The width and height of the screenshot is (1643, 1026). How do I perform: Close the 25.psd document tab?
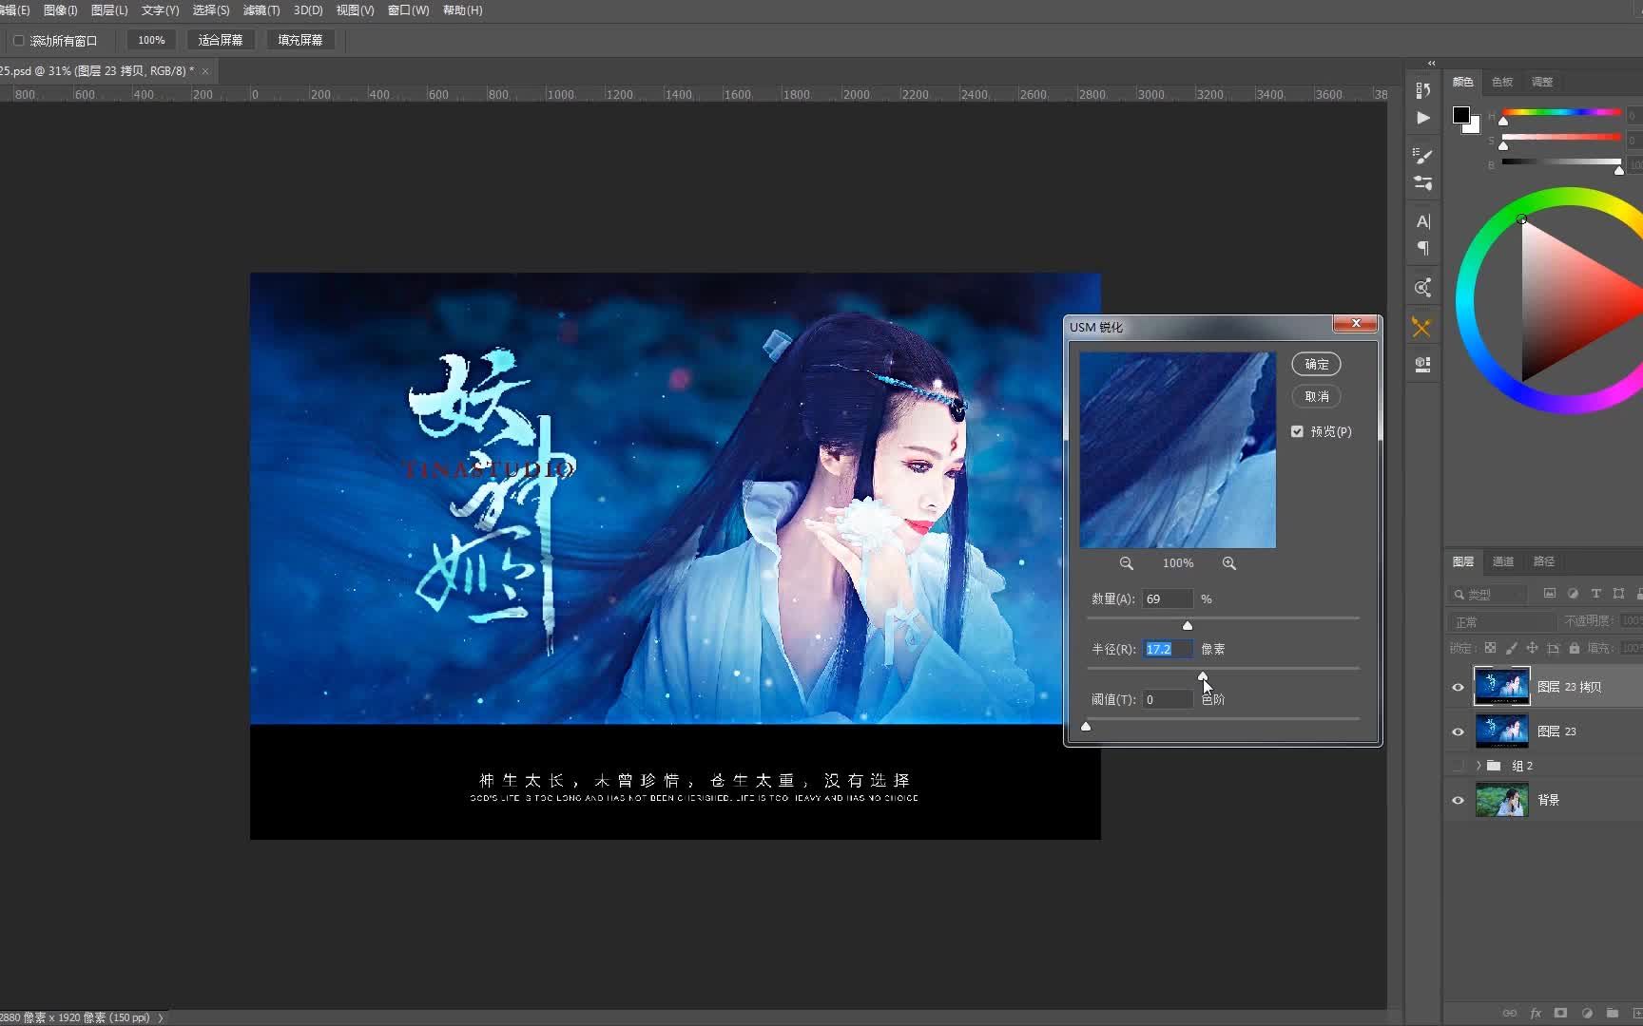[205, 71]
